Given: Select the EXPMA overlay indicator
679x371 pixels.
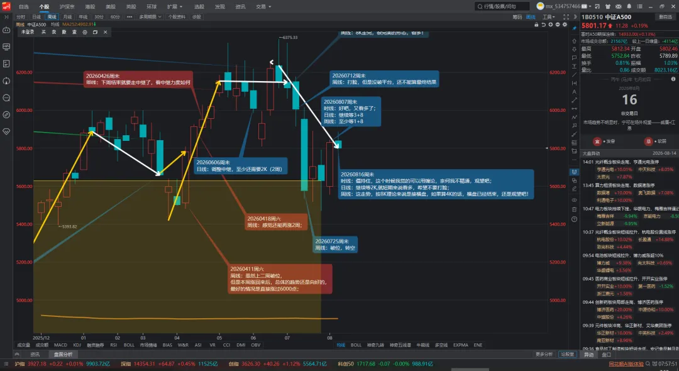Looking at the screenshot, I should tap(460, 345).
